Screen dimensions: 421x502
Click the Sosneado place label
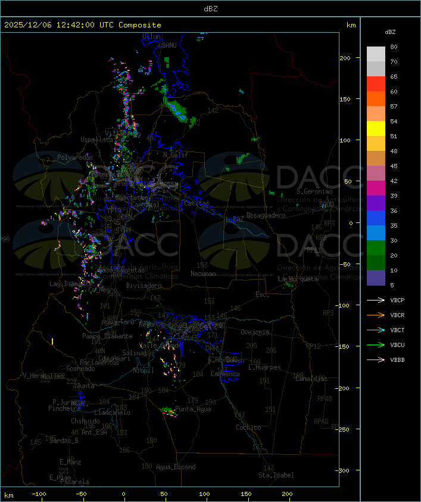[80, 368]
